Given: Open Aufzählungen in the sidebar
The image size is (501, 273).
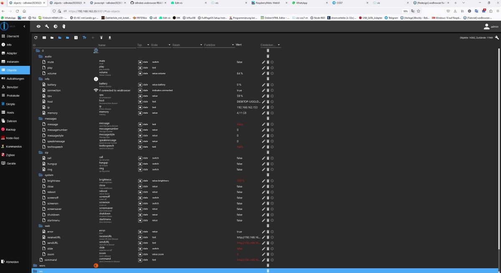Looking at the screenshot, I should pyautogui.click(x=15, y=79).
